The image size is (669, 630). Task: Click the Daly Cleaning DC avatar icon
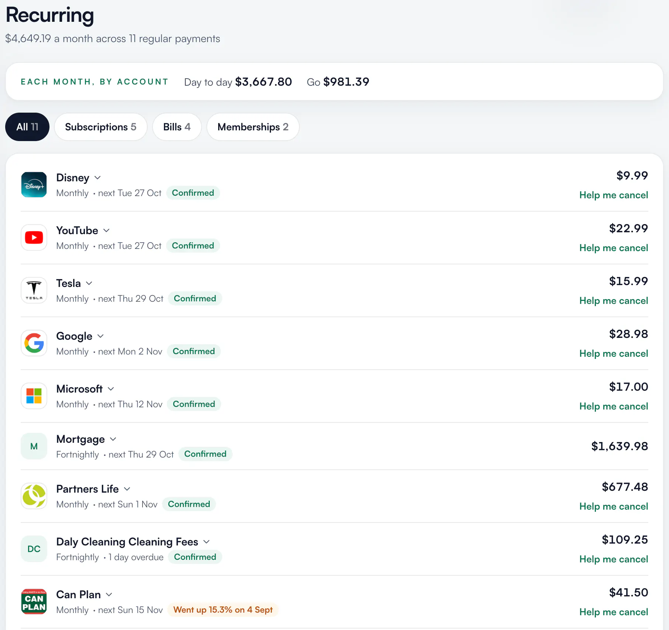(34, 549)
